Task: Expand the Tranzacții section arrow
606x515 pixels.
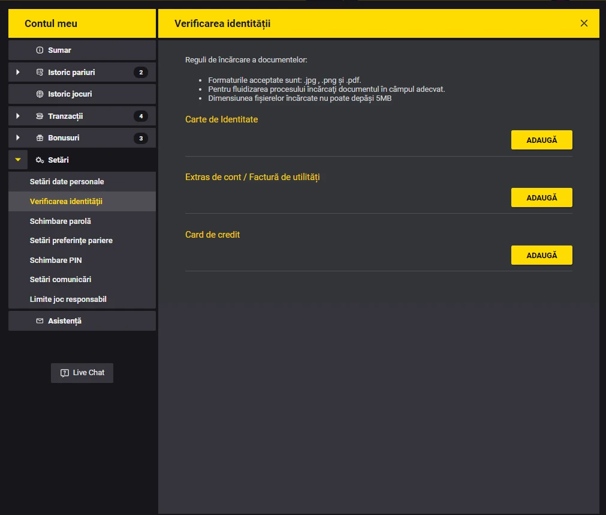Action: tap(18, 116)
